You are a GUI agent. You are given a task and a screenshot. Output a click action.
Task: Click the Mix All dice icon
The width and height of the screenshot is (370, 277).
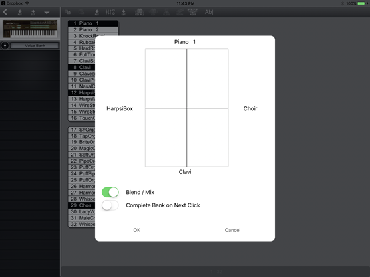point(140,12)
